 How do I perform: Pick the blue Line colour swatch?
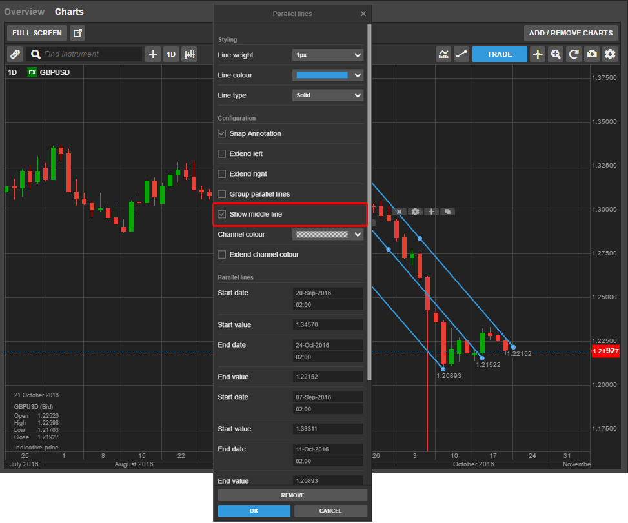321,75
